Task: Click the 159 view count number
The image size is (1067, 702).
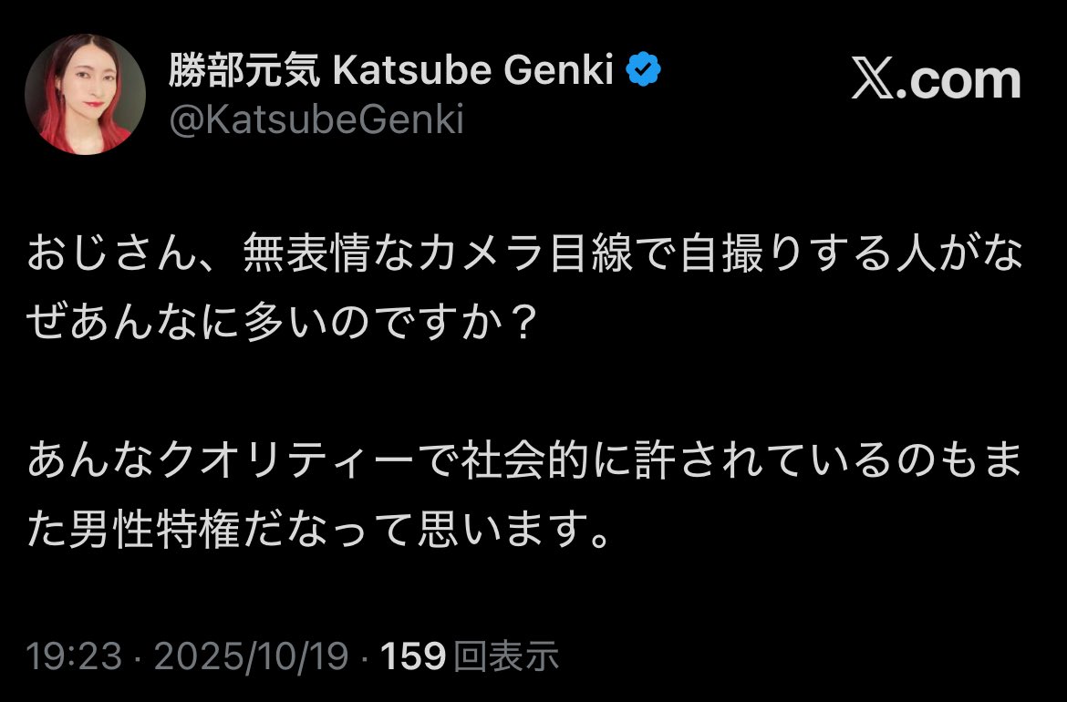Action: (x=413, y=656)
